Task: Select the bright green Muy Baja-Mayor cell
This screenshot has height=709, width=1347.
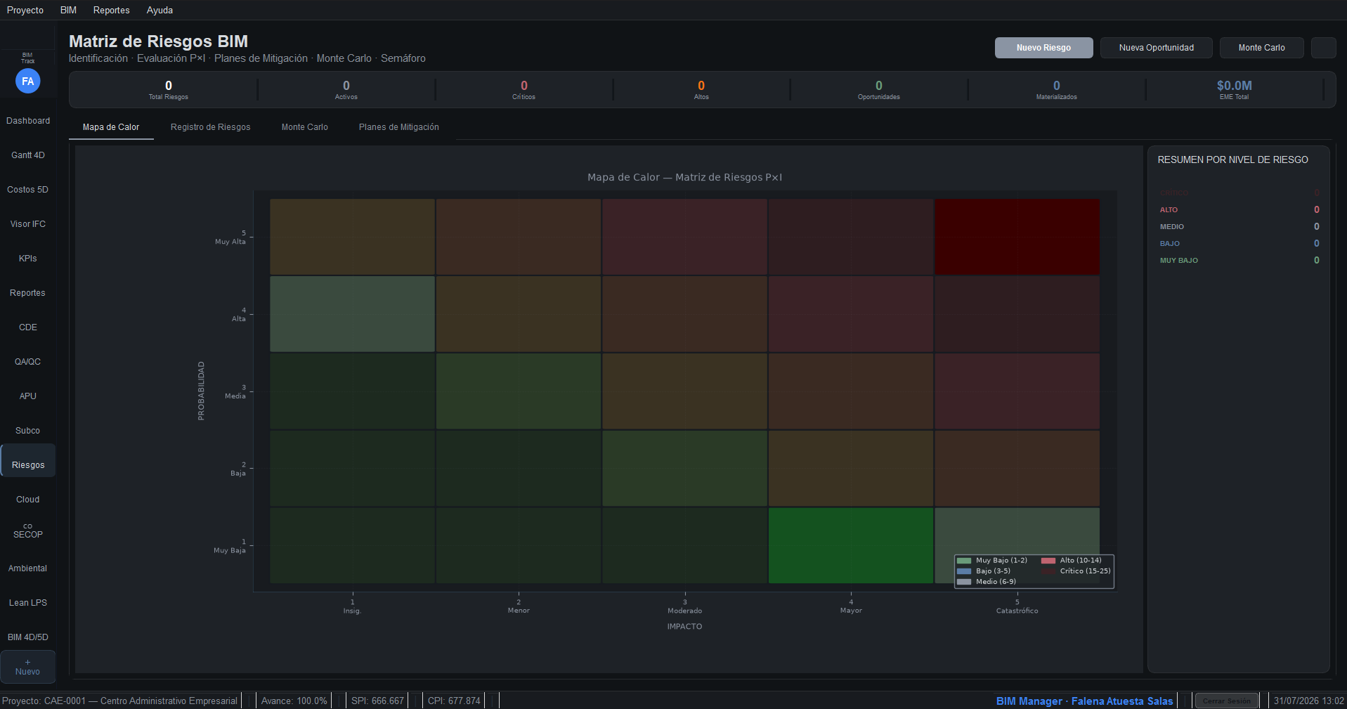Action: click(x=851, y=545)
